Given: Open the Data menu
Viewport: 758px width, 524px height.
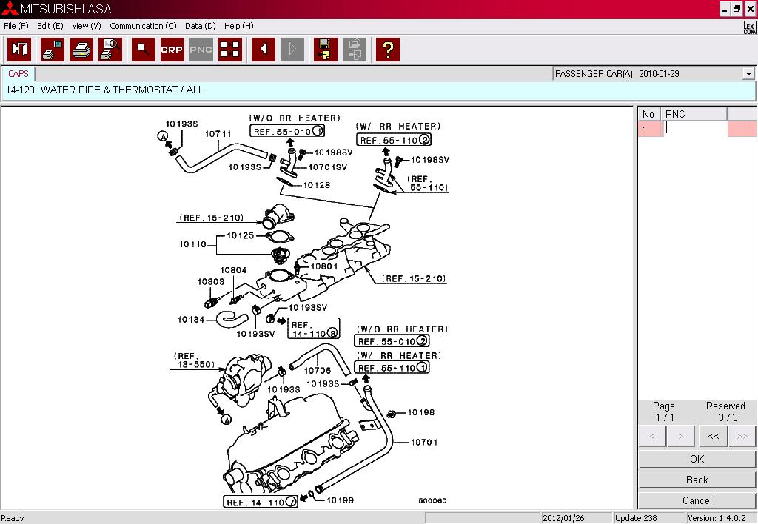Looking at the screenshot, I should coord(200,26).
